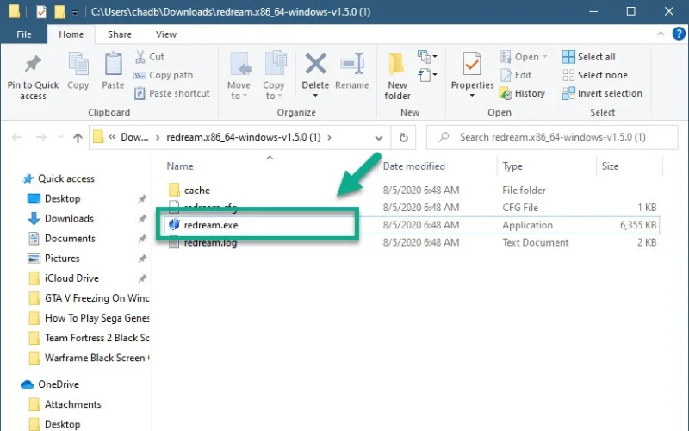Switch to the View ribbon tab
This screenshot has width=689, height=431.
(166, 34)
